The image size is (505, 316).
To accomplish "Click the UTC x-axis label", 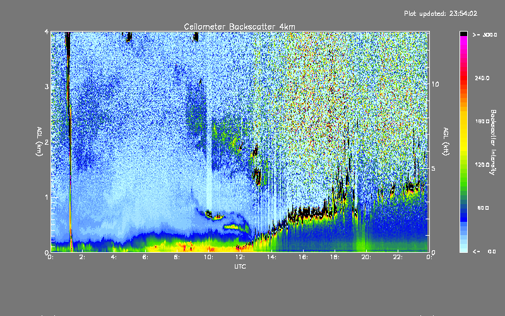I will click(x=240, y=266).
